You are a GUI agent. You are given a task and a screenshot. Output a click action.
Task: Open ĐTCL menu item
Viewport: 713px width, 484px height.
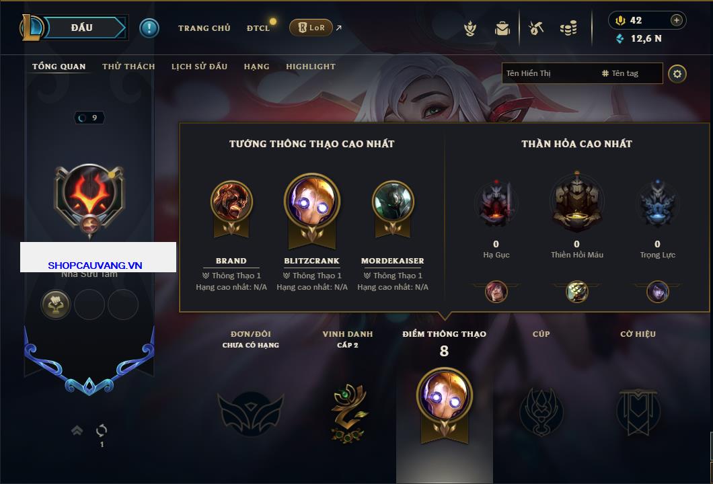coord(258,28)
